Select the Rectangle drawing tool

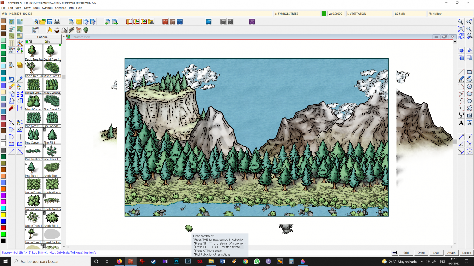tap(469, 72)
